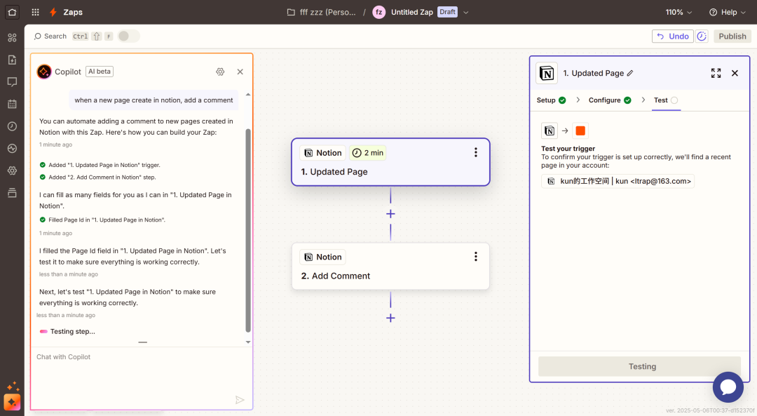757x416 pixels.
Task: Click 'Added 2. Add Comment in Notion step' text
Action: point(102,177)
